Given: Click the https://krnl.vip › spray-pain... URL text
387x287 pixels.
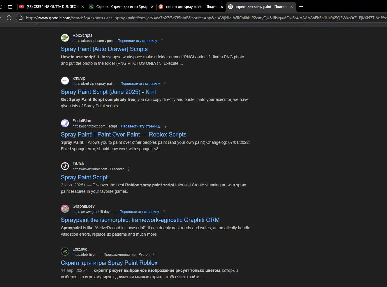Looking at the screenshot, I should 94,84.
